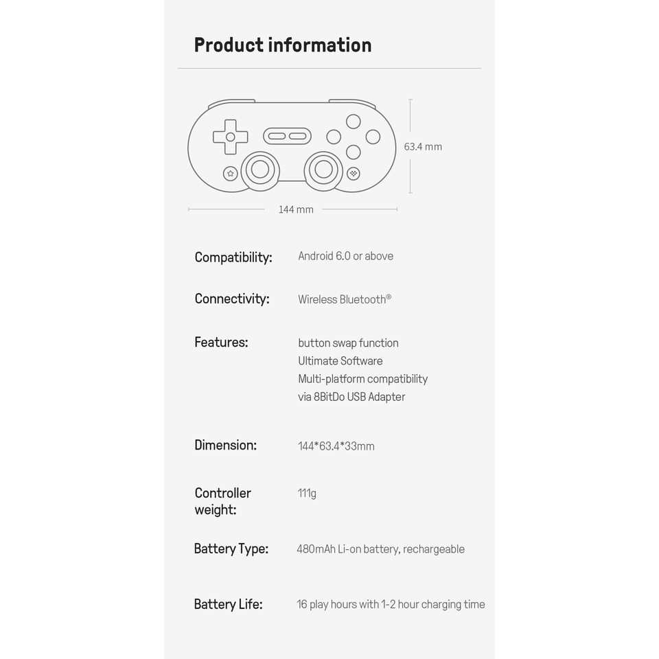This screenshot has width=659, height=659.
Task: Click the left joystick in the diagram
Action: 260,170
